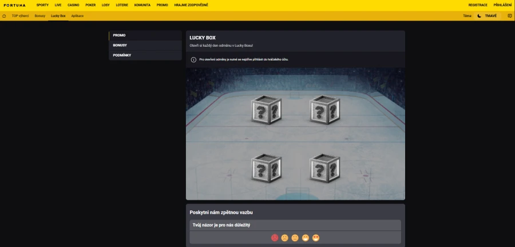Click the REGISTRACE link

tap(478, 5)
